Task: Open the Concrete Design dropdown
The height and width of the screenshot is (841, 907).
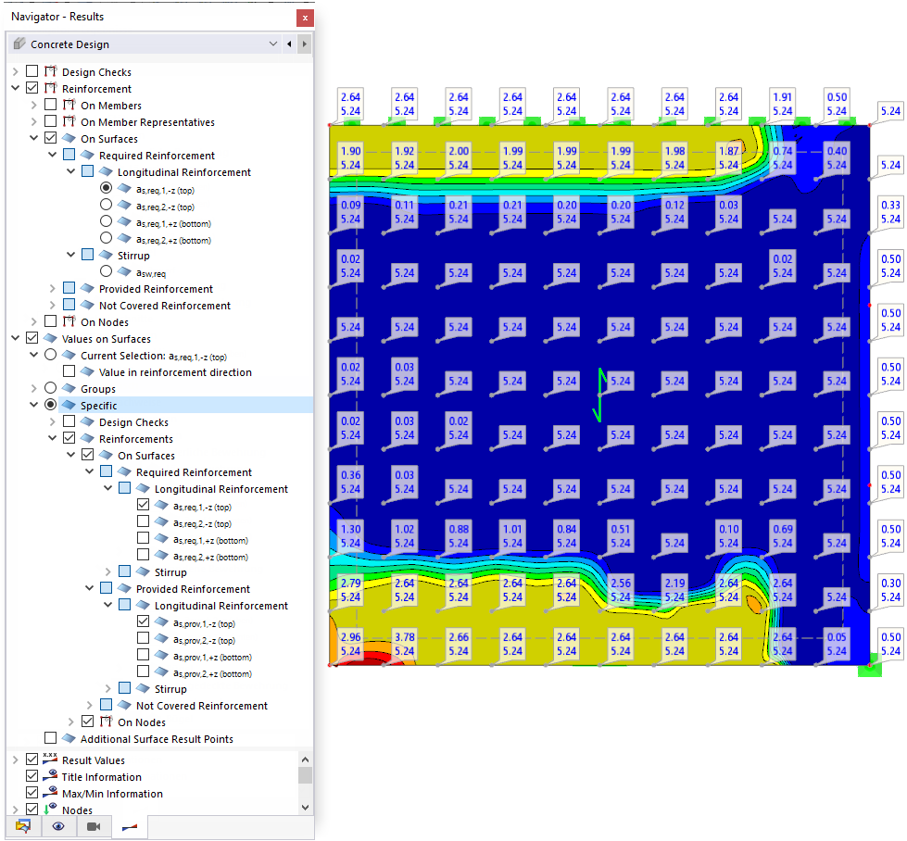Action: tap(273, 44)
